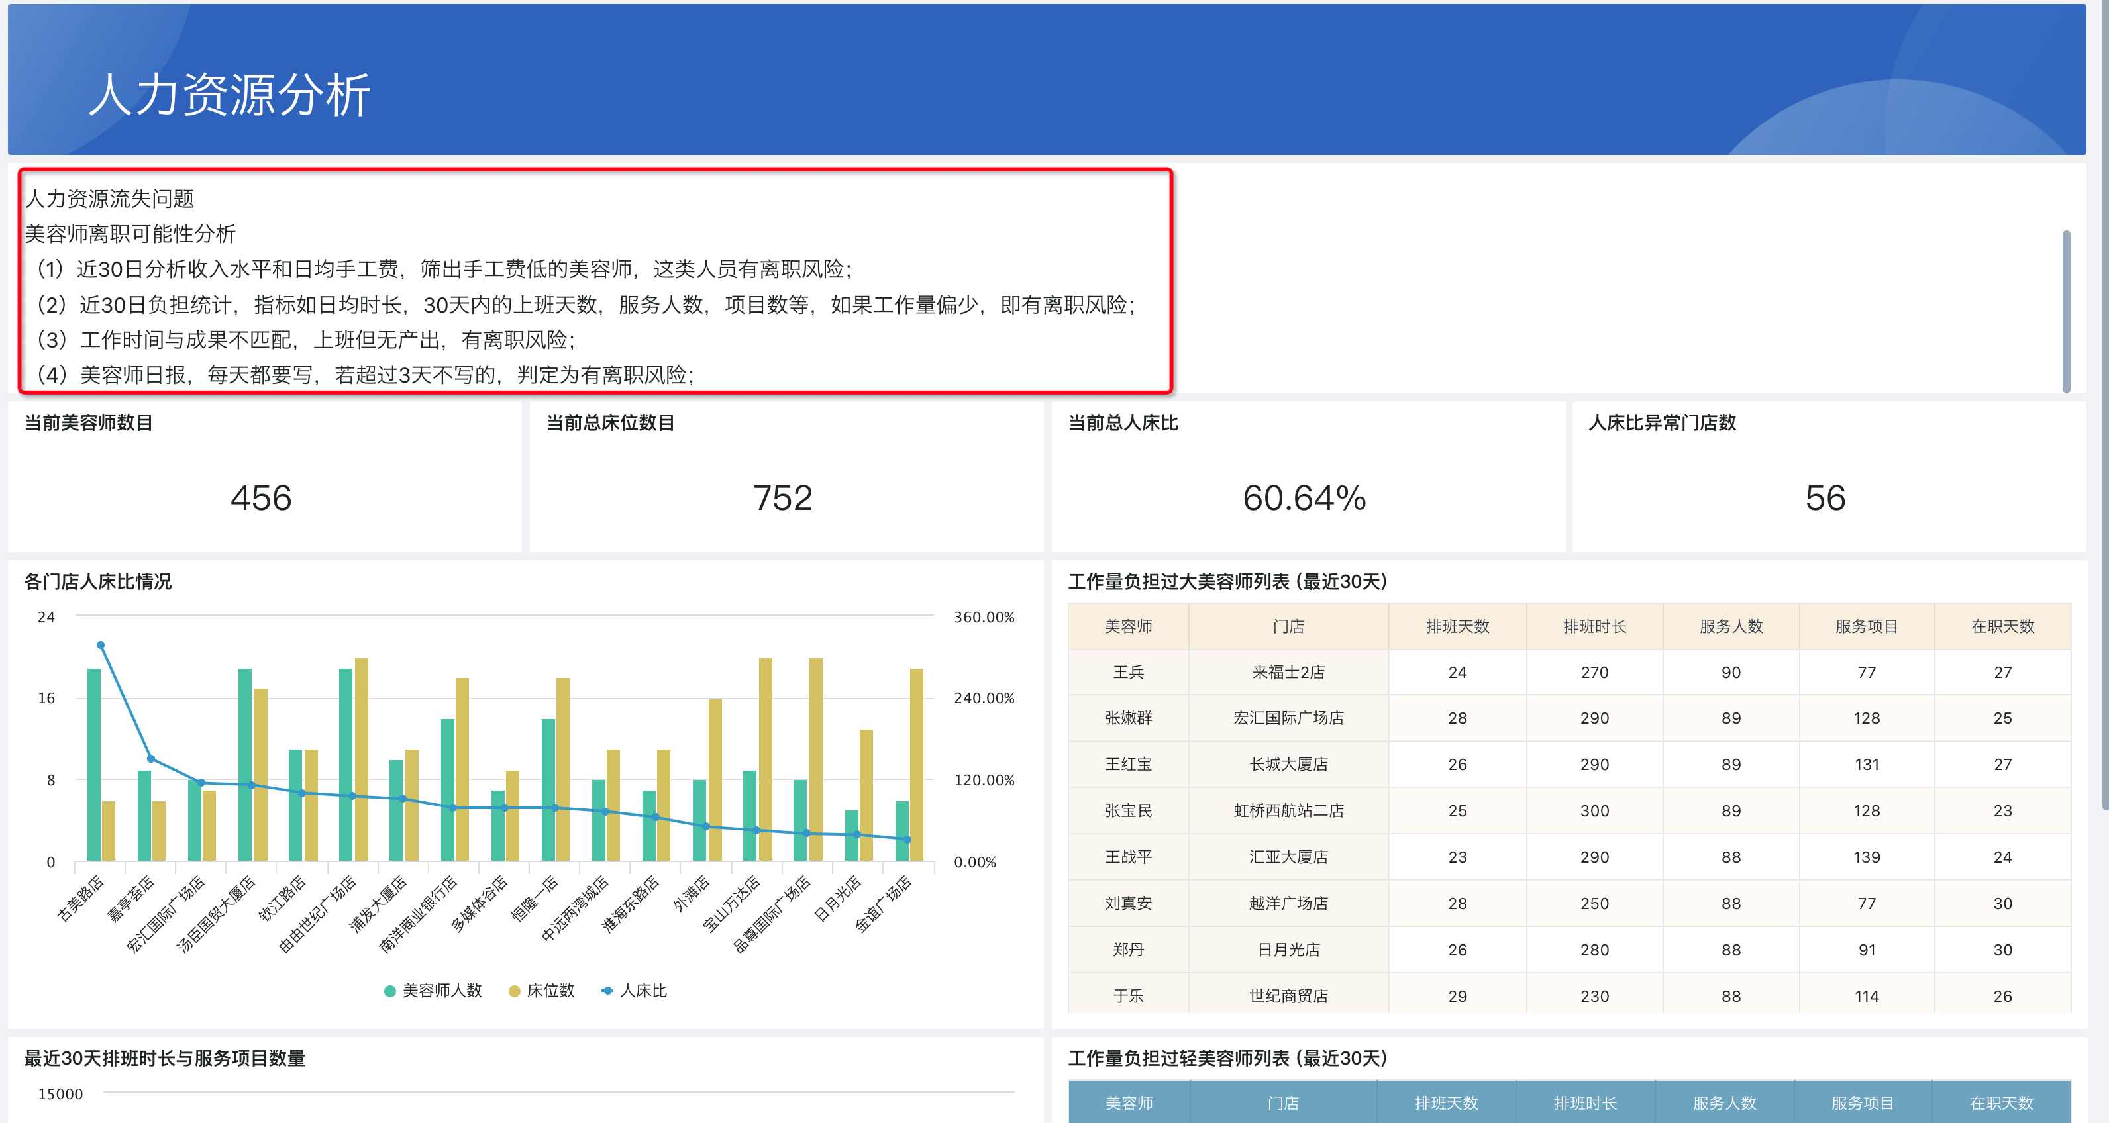Click the 来福士2店 store cell

1288,672
